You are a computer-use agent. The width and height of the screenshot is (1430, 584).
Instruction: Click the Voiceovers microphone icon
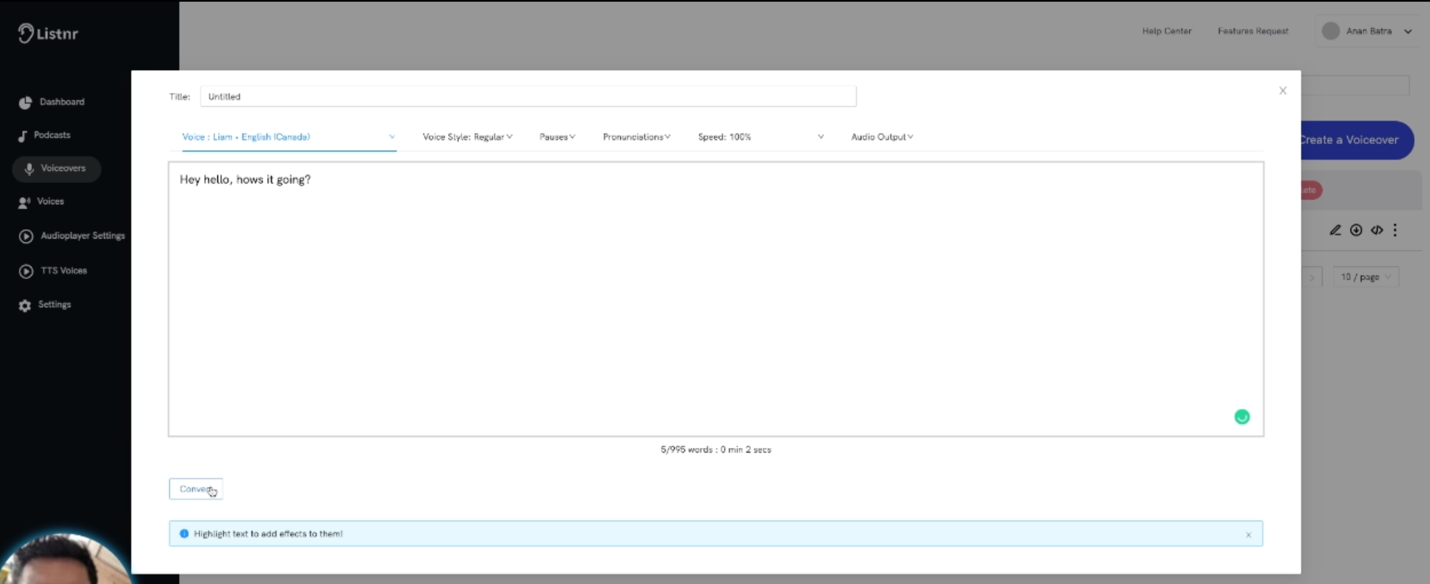coord(29,169)
